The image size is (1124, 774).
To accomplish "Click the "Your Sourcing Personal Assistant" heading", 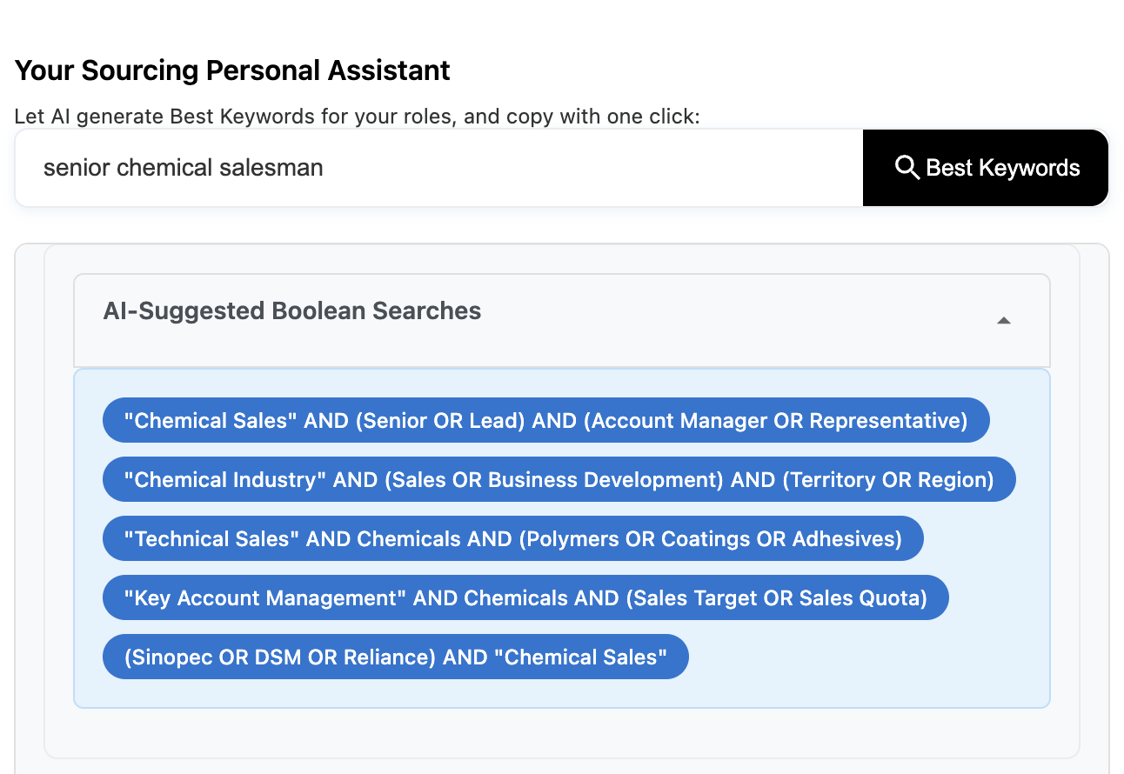I will [x=232, y=70].
